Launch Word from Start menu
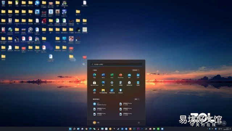The image size is (232, 131). [103, 75]
